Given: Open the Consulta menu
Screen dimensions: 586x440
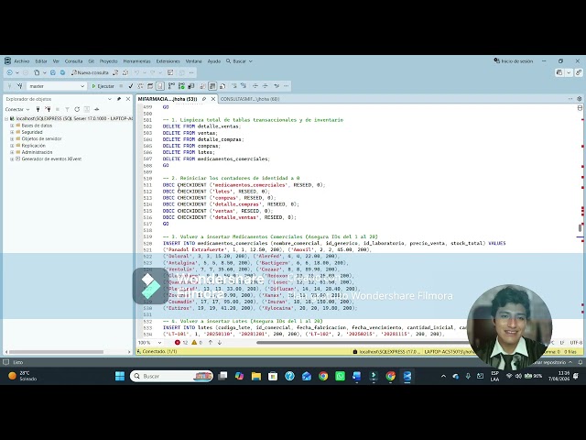Looking at the screenshot, I should [73, 61].
